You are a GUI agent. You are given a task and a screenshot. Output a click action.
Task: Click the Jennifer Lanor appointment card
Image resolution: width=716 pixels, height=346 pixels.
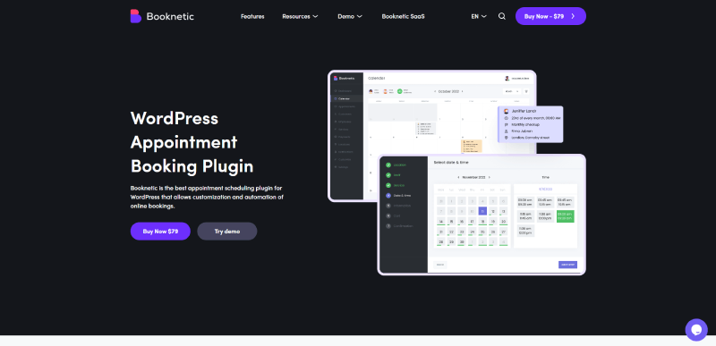click(530, 124)
